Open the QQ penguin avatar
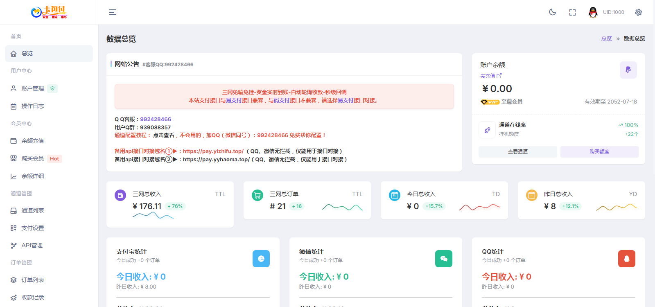This screenshot has height=307, width=655. click(593, 12)
